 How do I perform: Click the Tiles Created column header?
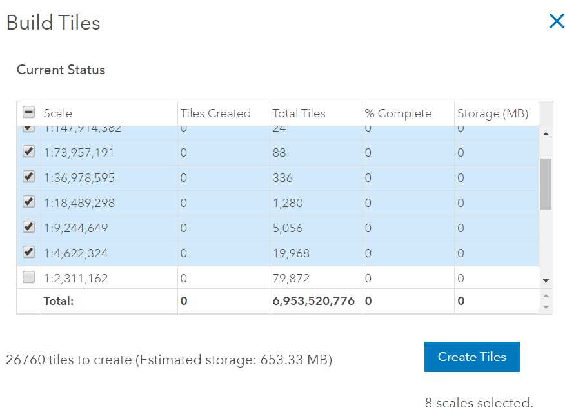tap(215, 113)
